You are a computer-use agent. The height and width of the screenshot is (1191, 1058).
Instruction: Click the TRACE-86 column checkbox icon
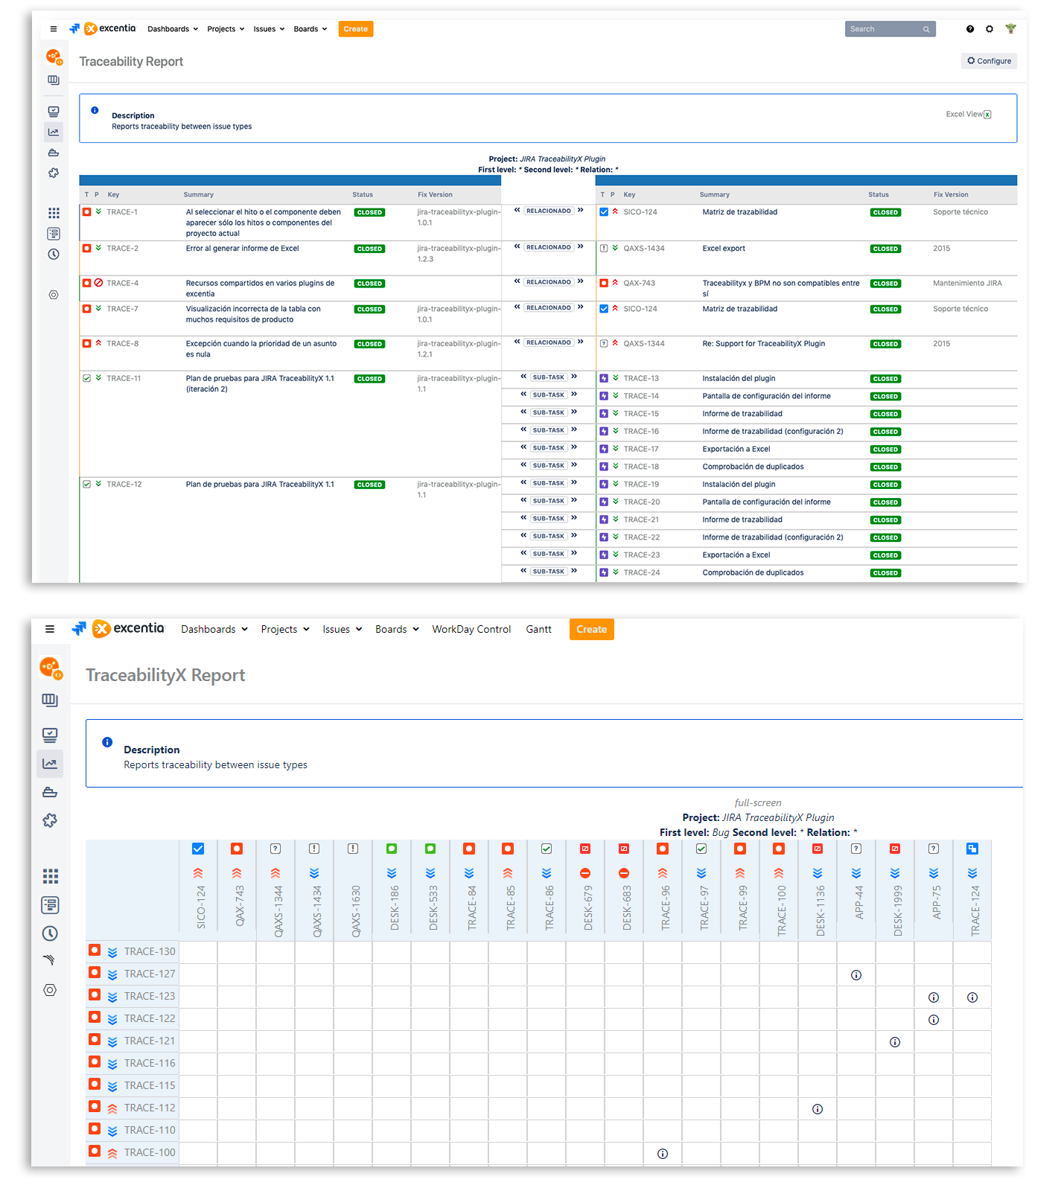tap(546, 849)
